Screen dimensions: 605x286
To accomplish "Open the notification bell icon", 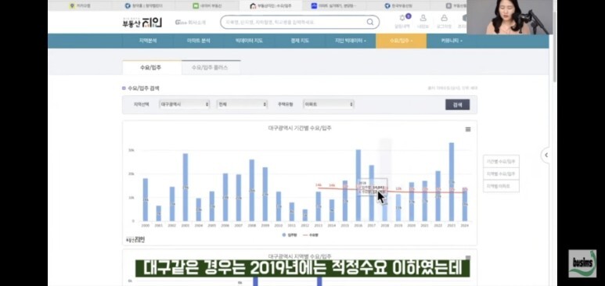I will 403,18.
